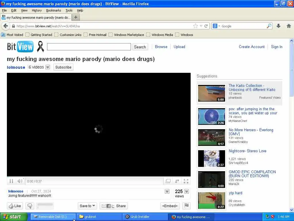294x221 pixels.
Task: Open the Downloads arrow icon
Action: click(x=278, y=26)
